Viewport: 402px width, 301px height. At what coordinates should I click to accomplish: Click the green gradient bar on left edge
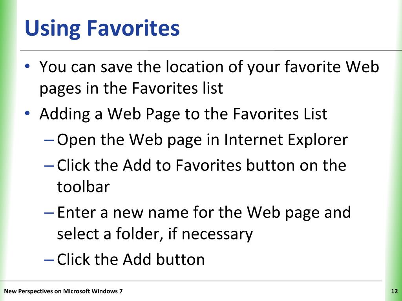click(x=8, y=150)
